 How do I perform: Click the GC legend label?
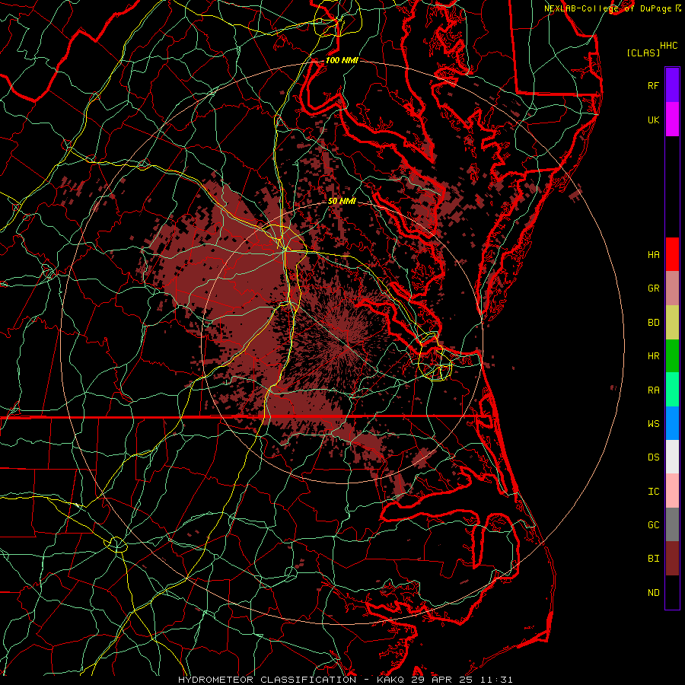tap(654, 525)
